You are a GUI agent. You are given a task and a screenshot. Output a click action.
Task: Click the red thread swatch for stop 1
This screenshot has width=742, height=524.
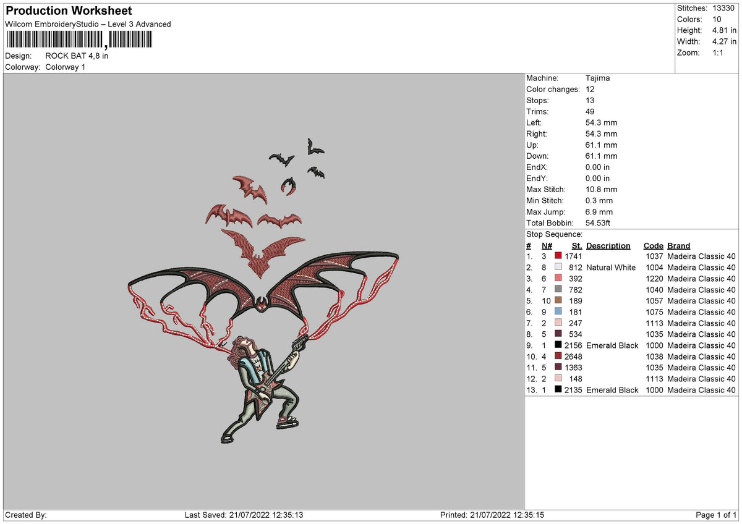point(558,256)
